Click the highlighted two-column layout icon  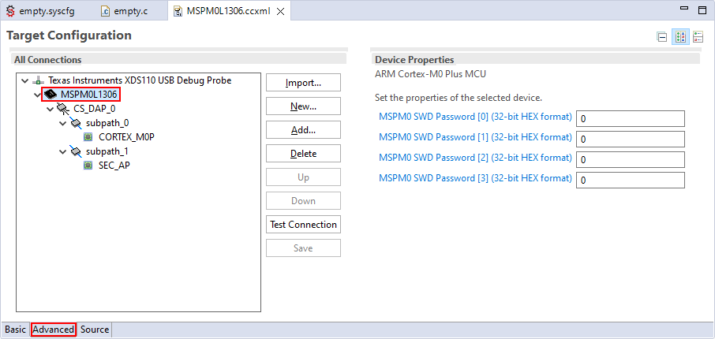(680, 37)
